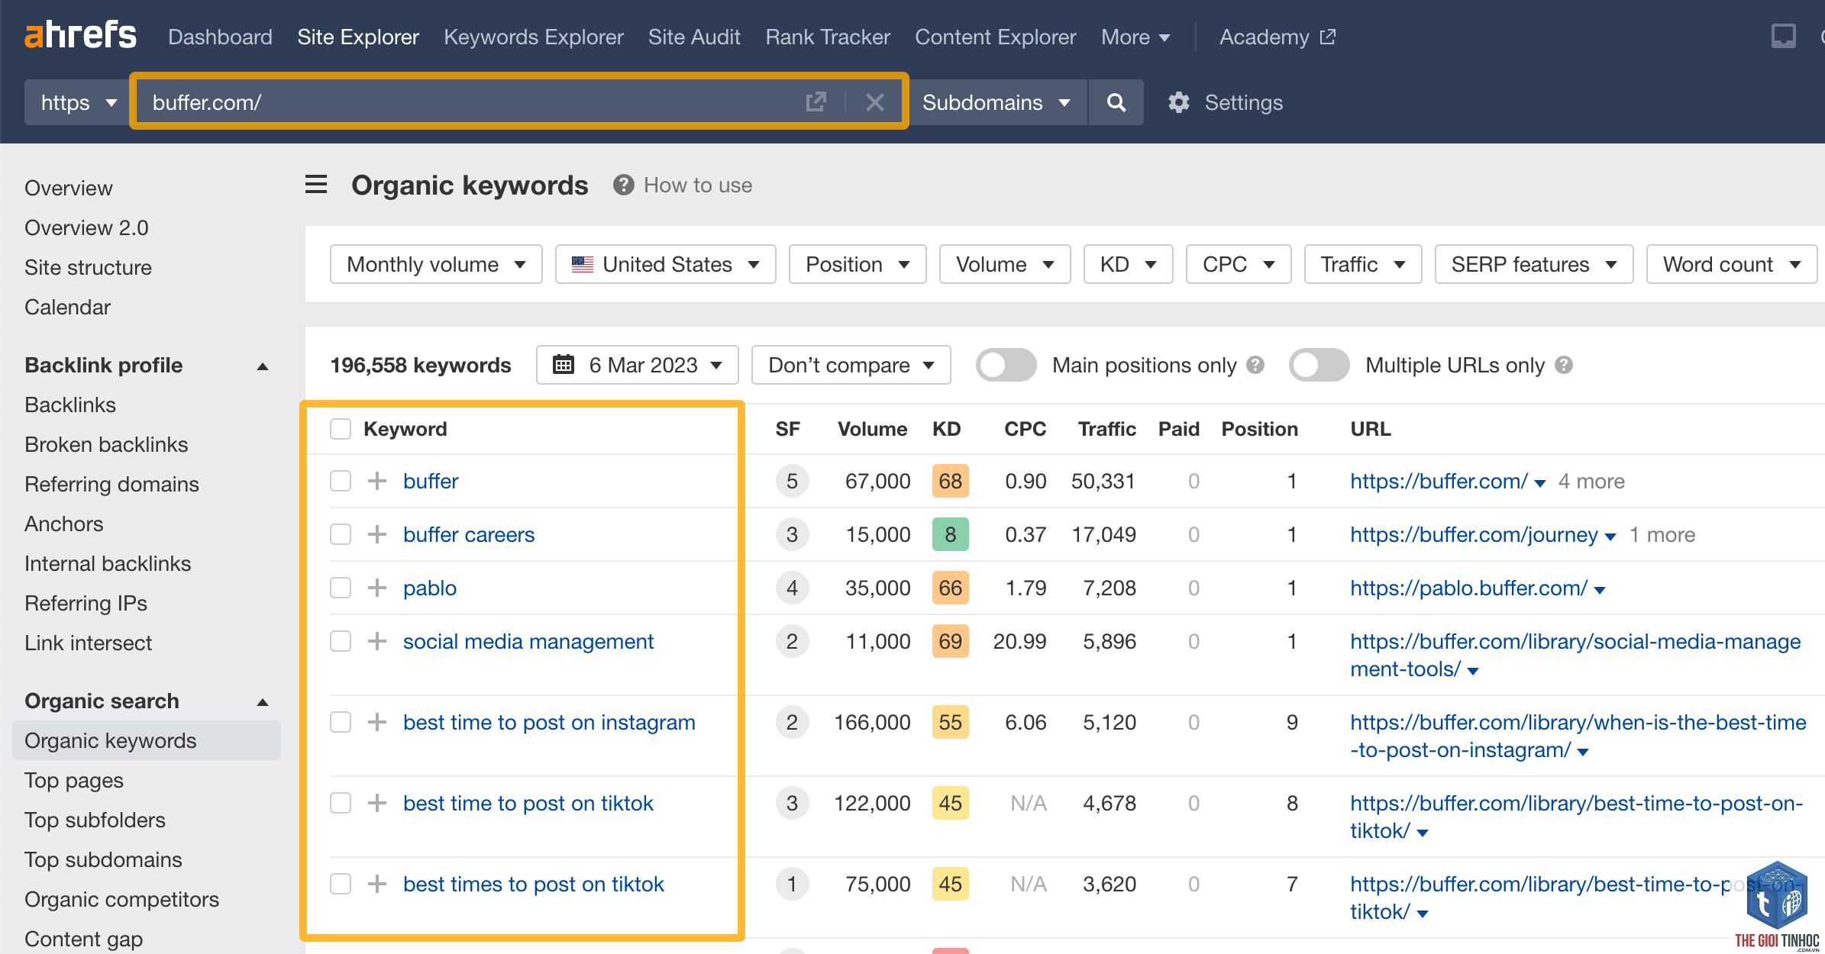Open Site Audit in top navigation

coord(694,37)
